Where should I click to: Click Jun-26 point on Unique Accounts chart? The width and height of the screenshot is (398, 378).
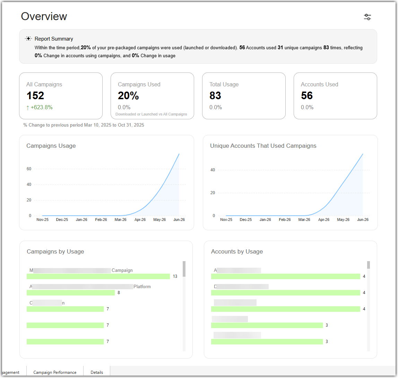[363, 154]
